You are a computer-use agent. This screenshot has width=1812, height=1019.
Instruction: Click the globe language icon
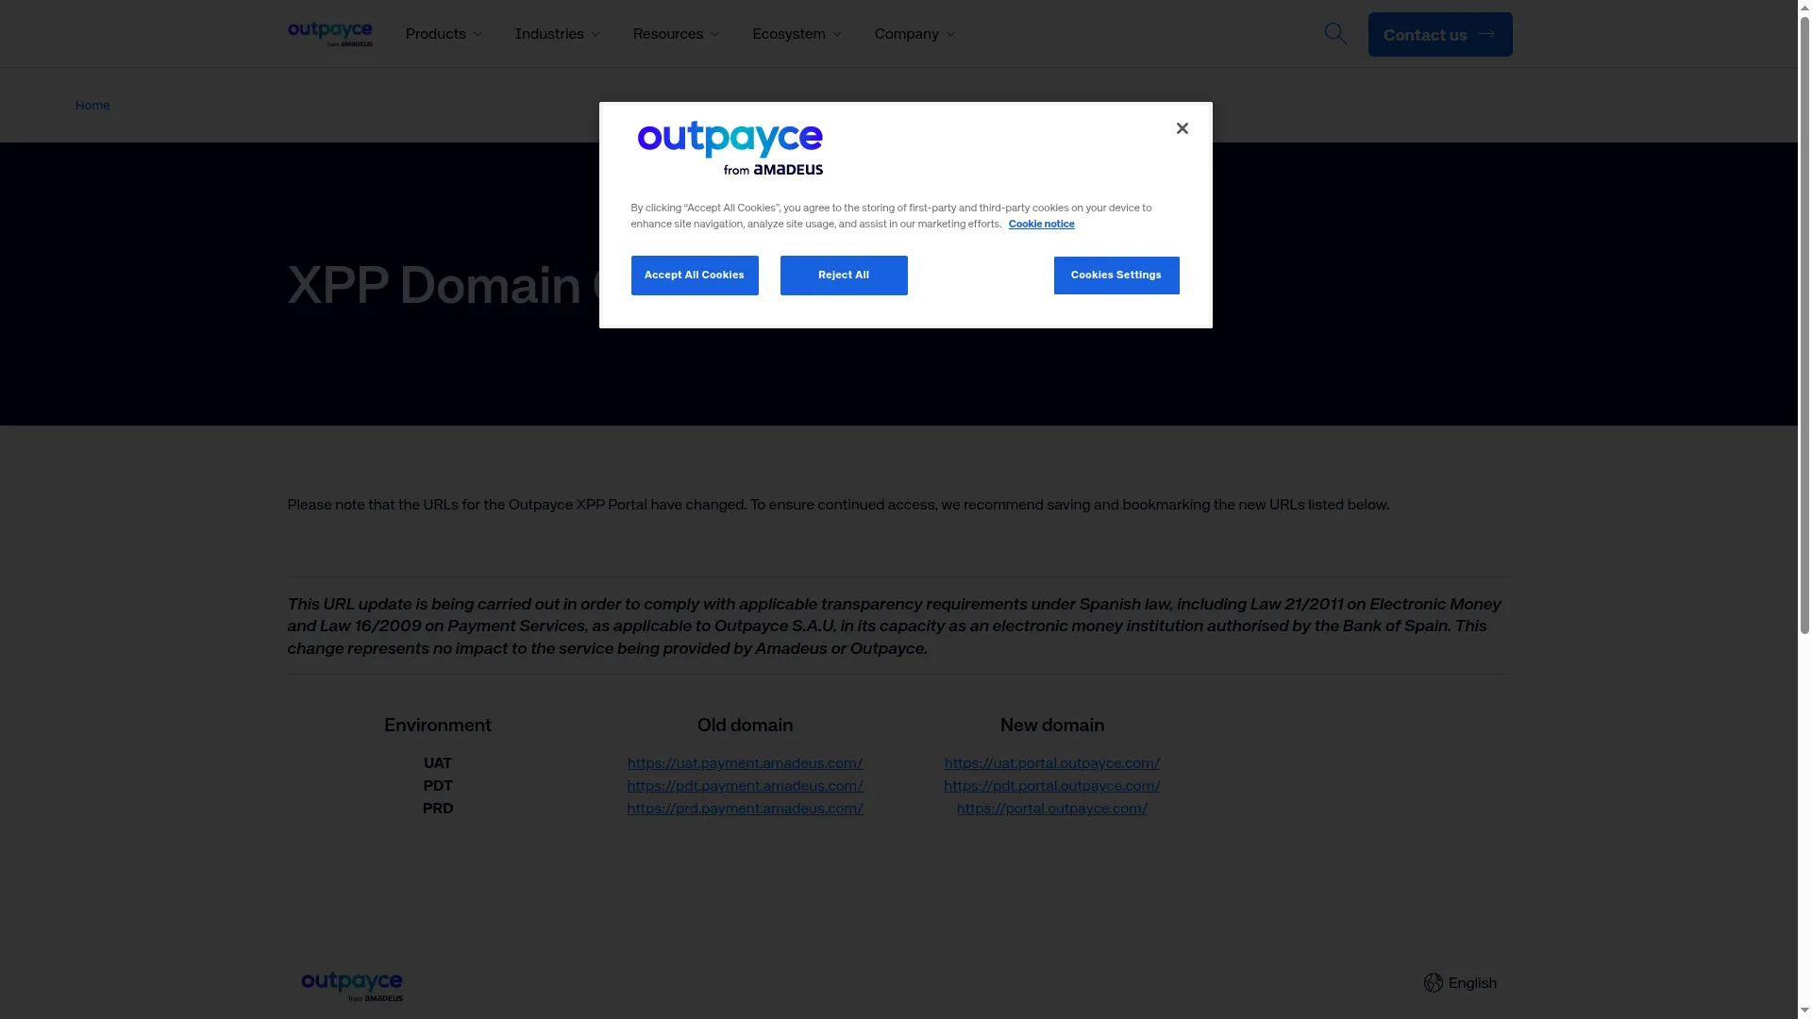coord(1433,983)
